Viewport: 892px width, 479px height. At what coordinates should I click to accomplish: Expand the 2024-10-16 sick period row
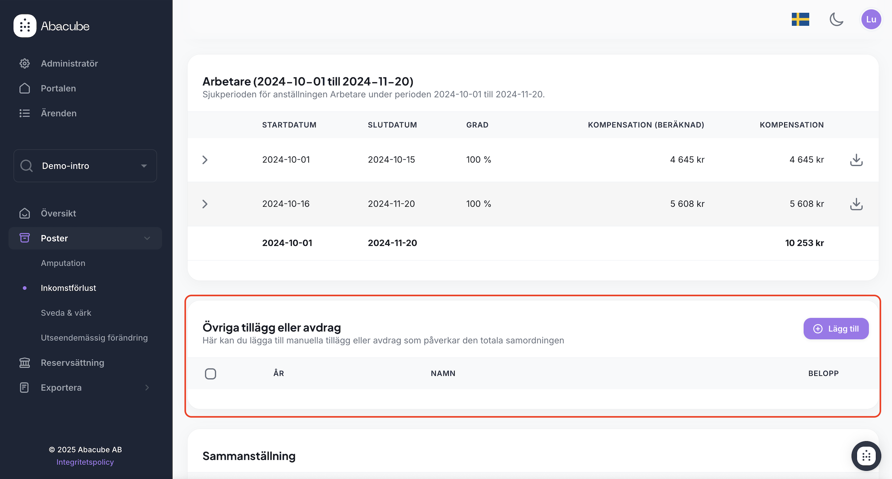pyautogui.click(x=205, y=204)
